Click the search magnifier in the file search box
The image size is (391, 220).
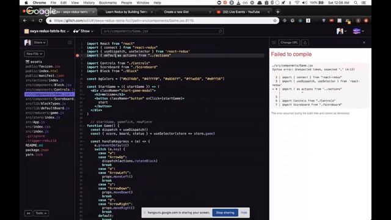pos(220,31)
